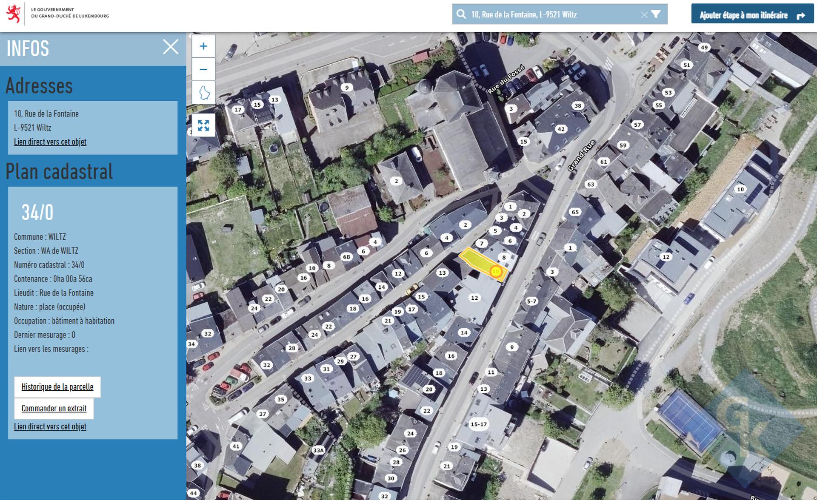Image resolution: width=817 pixels, height=500 pixels.
Task: Zoom out of the map
Action: click(203, 69)
